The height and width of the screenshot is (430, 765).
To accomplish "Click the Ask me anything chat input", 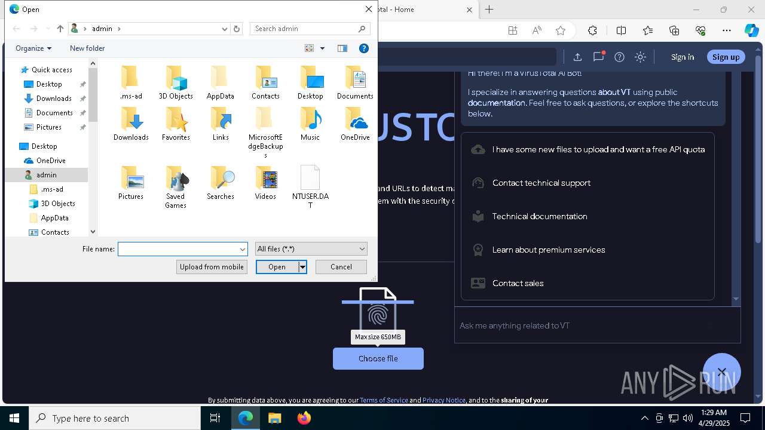I will click(x=598, y=325).
